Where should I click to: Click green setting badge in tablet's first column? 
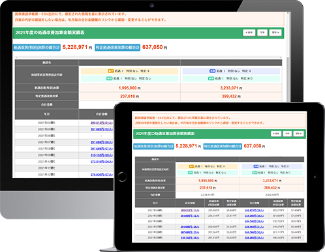pyautogui.click(x=191, y=172)
